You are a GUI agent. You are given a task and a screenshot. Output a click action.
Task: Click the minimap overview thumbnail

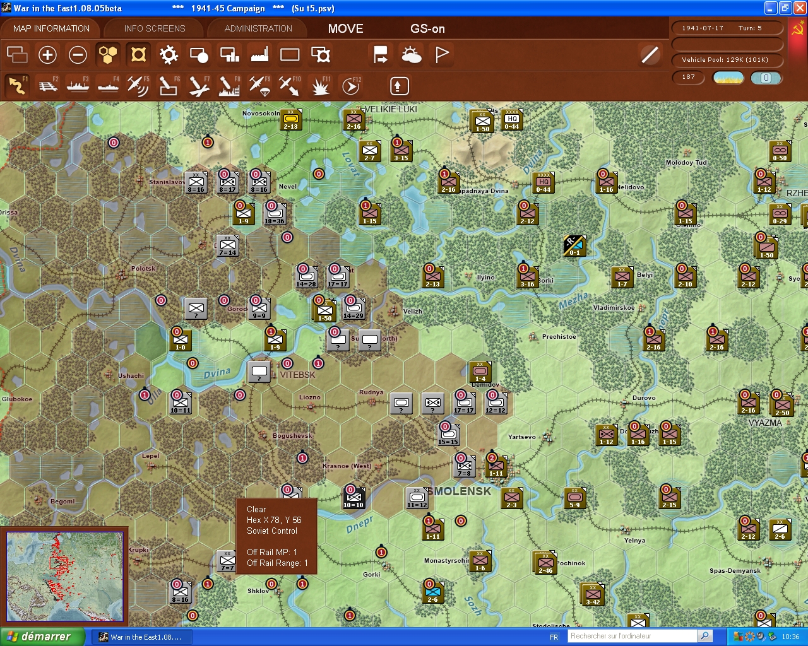(65, 576)
